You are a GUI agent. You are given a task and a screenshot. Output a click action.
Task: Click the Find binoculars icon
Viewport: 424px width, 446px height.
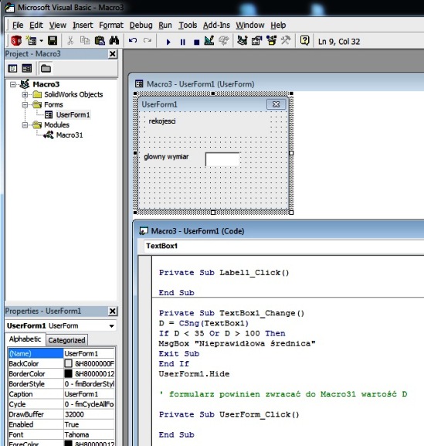click(114, 41)
